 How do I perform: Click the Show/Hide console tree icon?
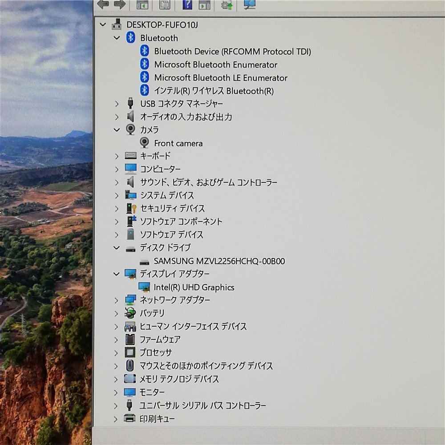pos(142,4)
